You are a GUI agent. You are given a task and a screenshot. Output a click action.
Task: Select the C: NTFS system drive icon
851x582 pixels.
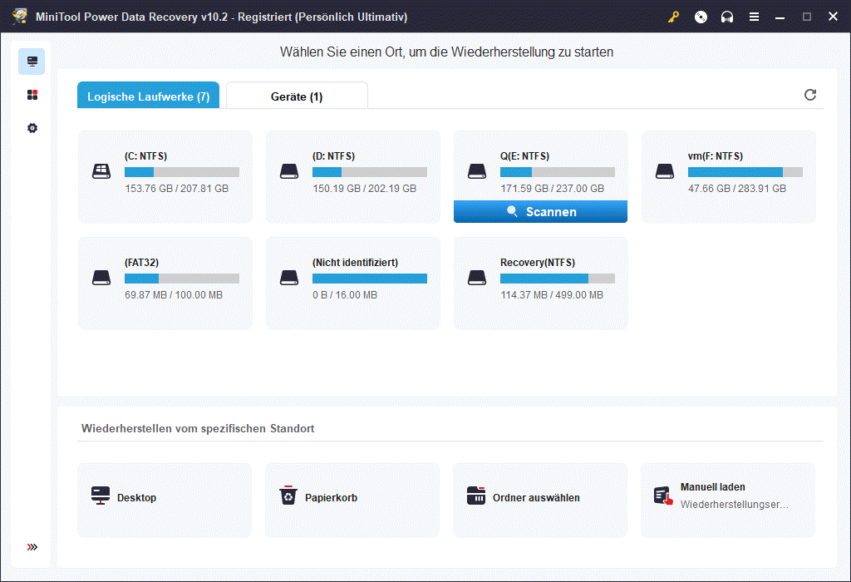[x=101, y=171]
